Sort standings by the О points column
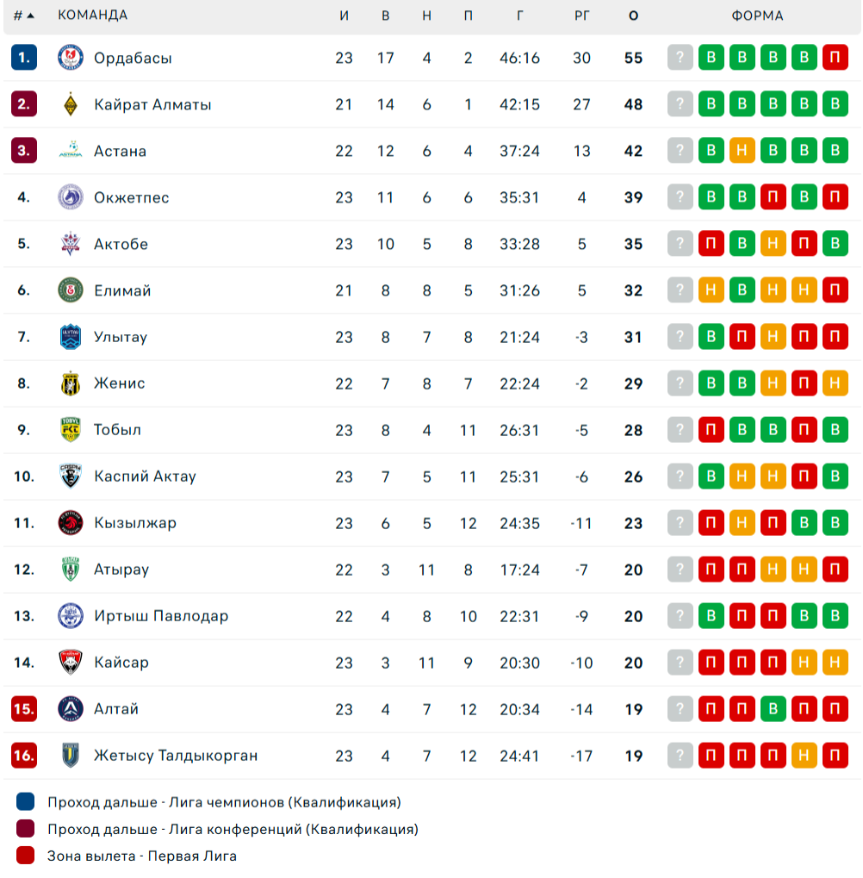The height and width of the screenshot is (878, 863). point(634,16)
